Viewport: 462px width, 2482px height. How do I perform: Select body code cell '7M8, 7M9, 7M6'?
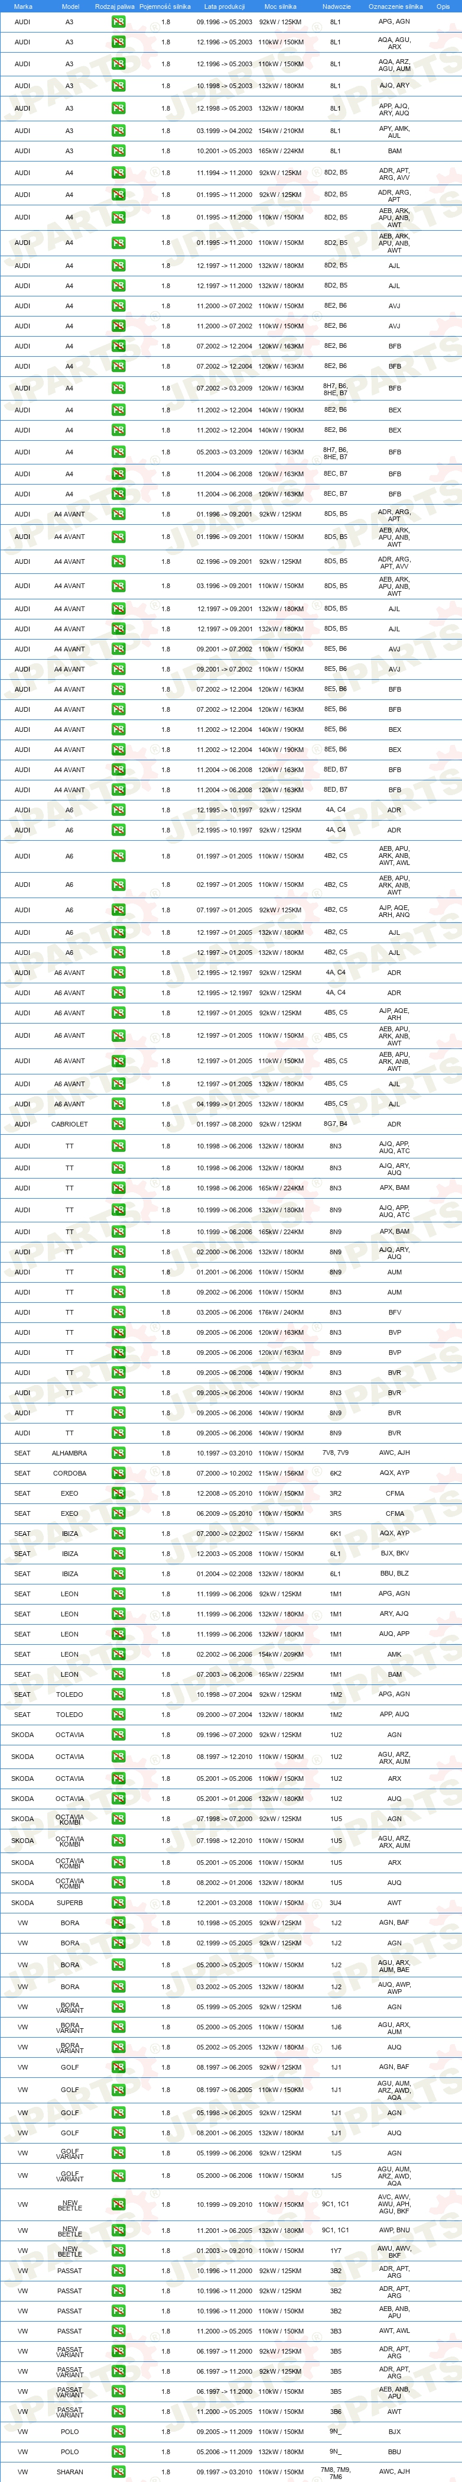(x=336, y=2473)
